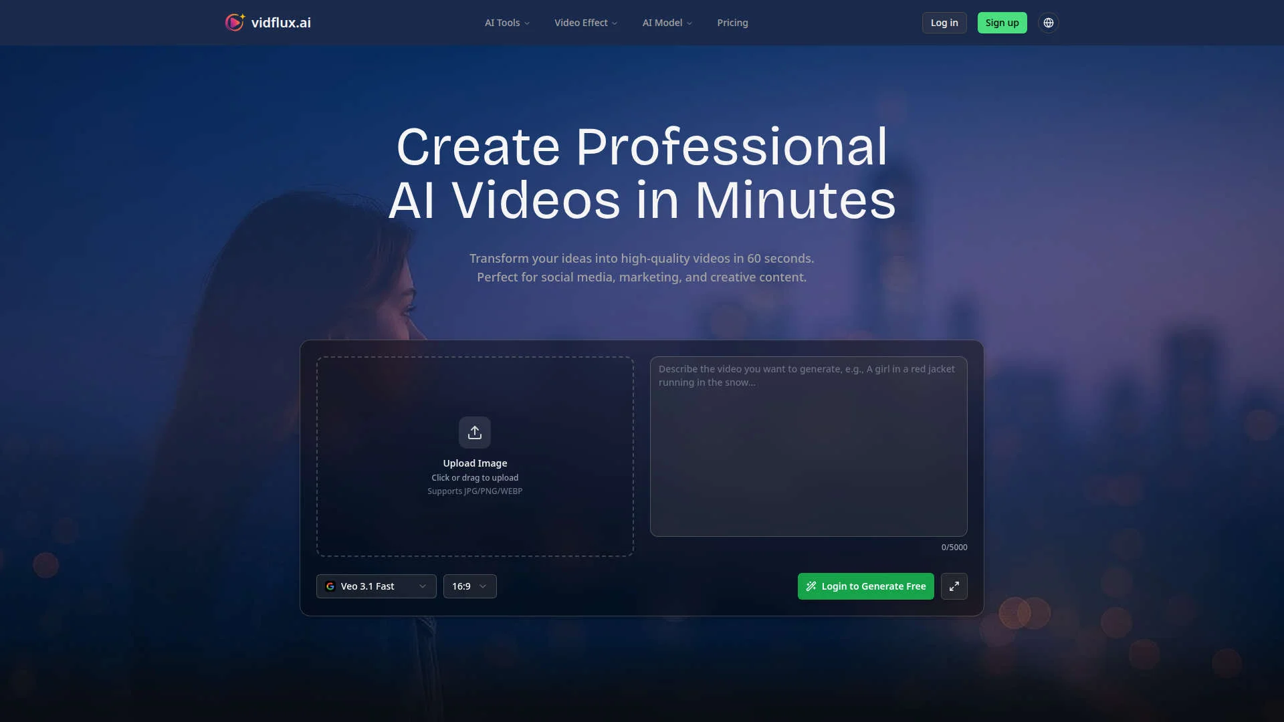Click the expand arrows icon next to generate
Screen dimensions: 1284x722
[954, 586]
